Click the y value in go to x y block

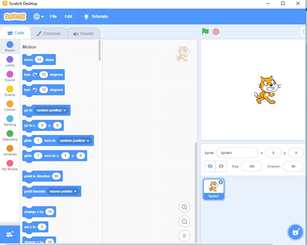(x=57, y=125)
